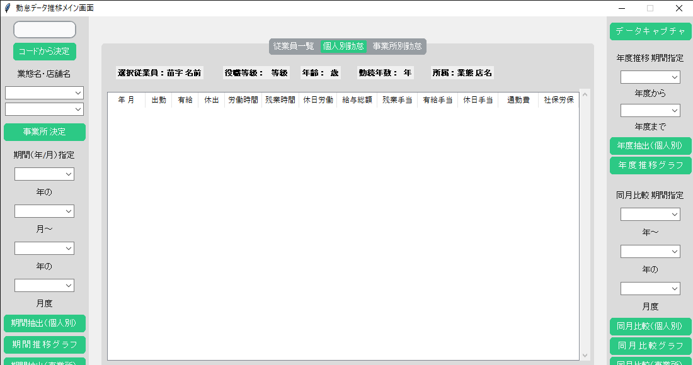This screenshot has height=365, width=693.
Task: Expand the first year dropdown under 期間(年/月)指定
Action: [44, 174]
